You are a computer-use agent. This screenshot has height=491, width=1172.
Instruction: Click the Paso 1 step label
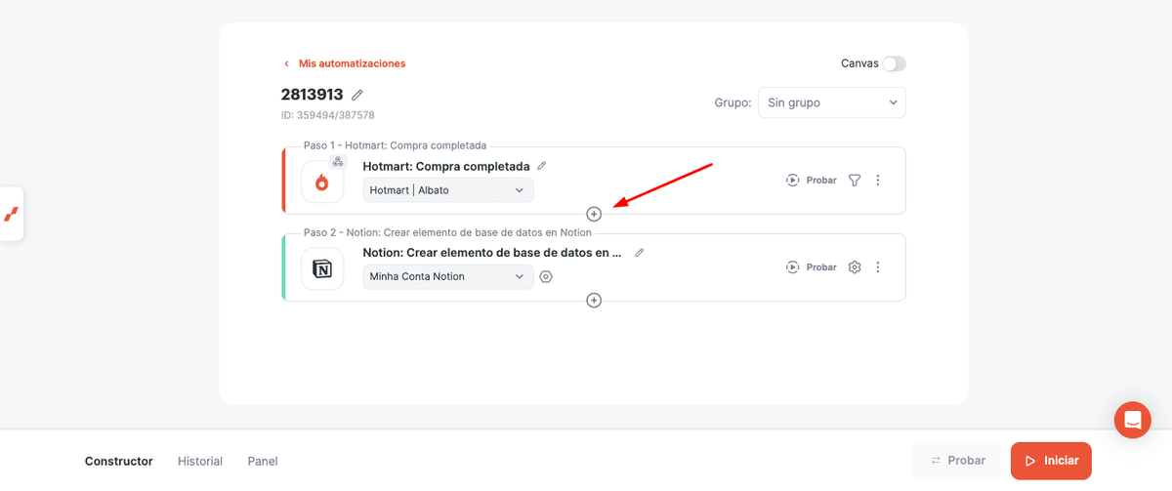pos(395,145)
